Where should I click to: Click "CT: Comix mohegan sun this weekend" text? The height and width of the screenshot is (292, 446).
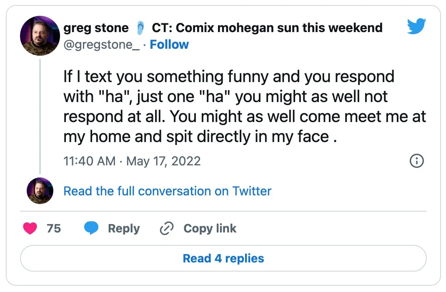click(x=267, y=28)
